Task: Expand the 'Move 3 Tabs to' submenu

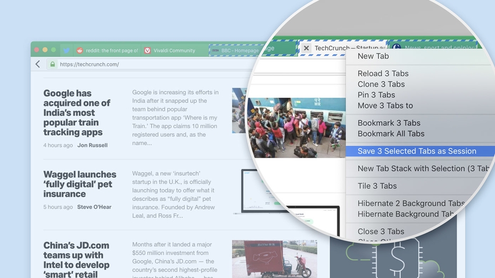Action: (385, 105)
